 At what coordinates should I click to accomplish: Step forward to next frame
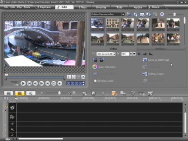(42, 83)
